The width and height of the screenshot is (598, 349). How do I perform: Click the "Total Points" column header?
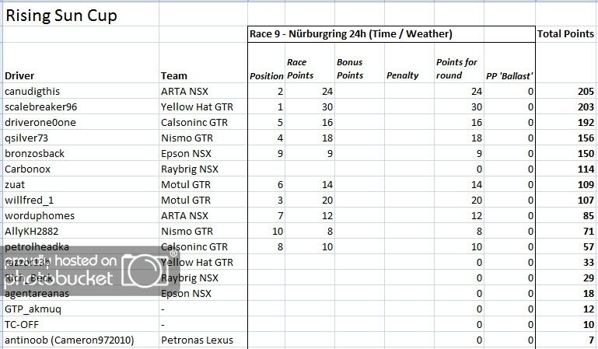565,34
